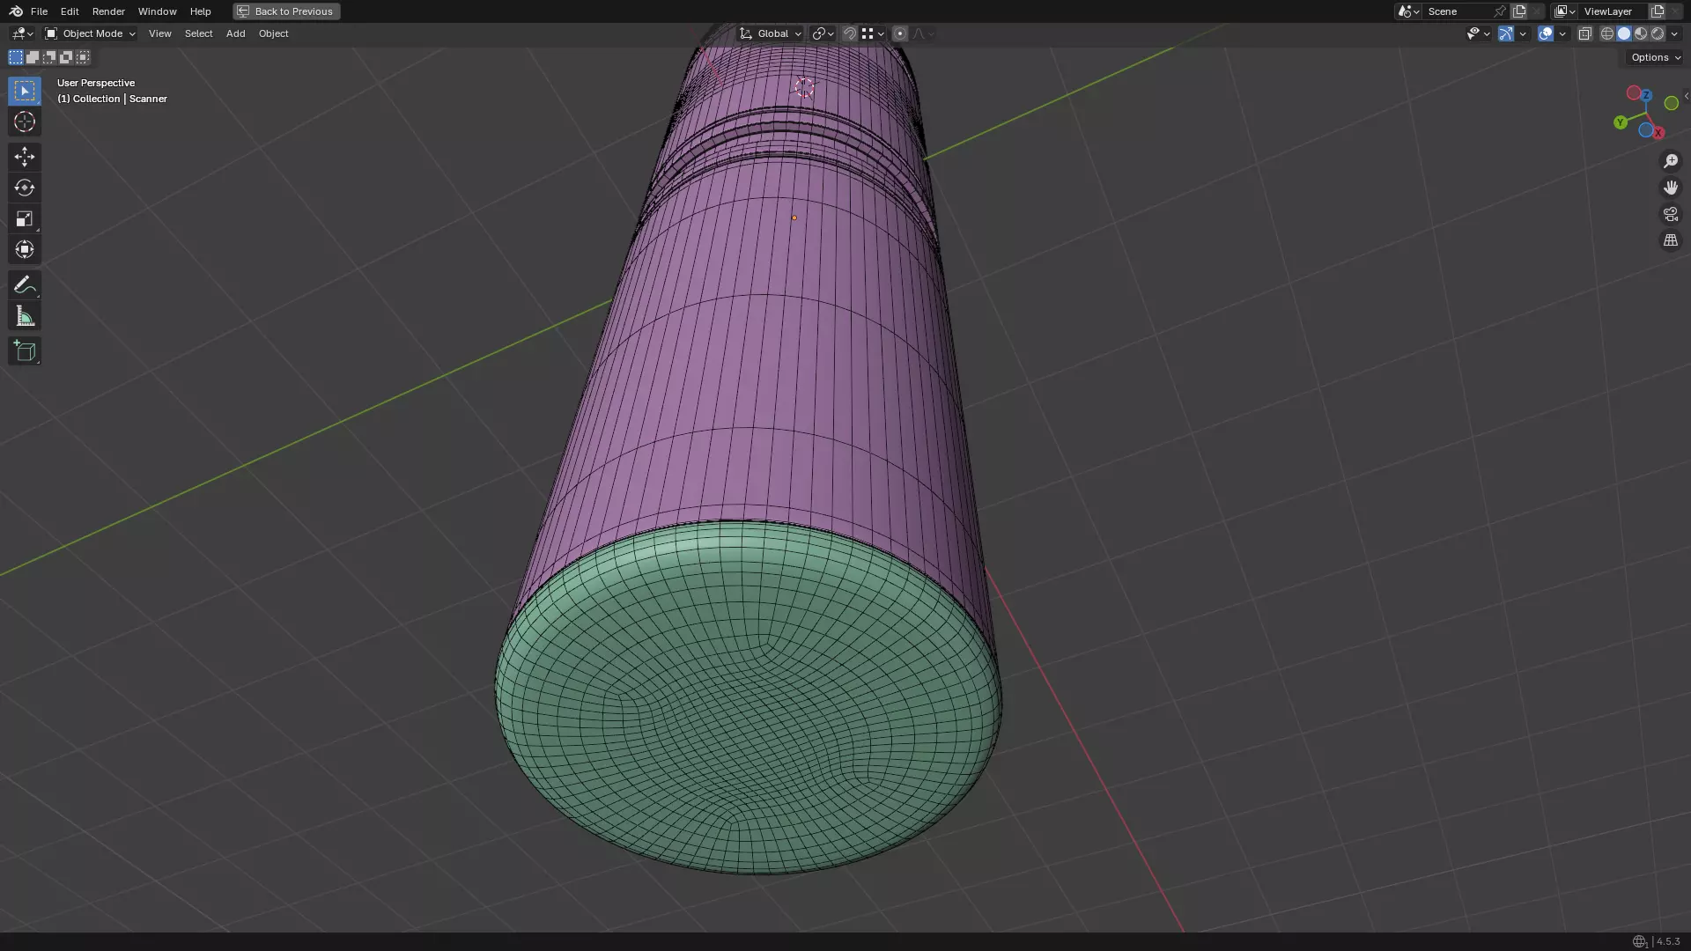Set selection mode to Invert

66,57
